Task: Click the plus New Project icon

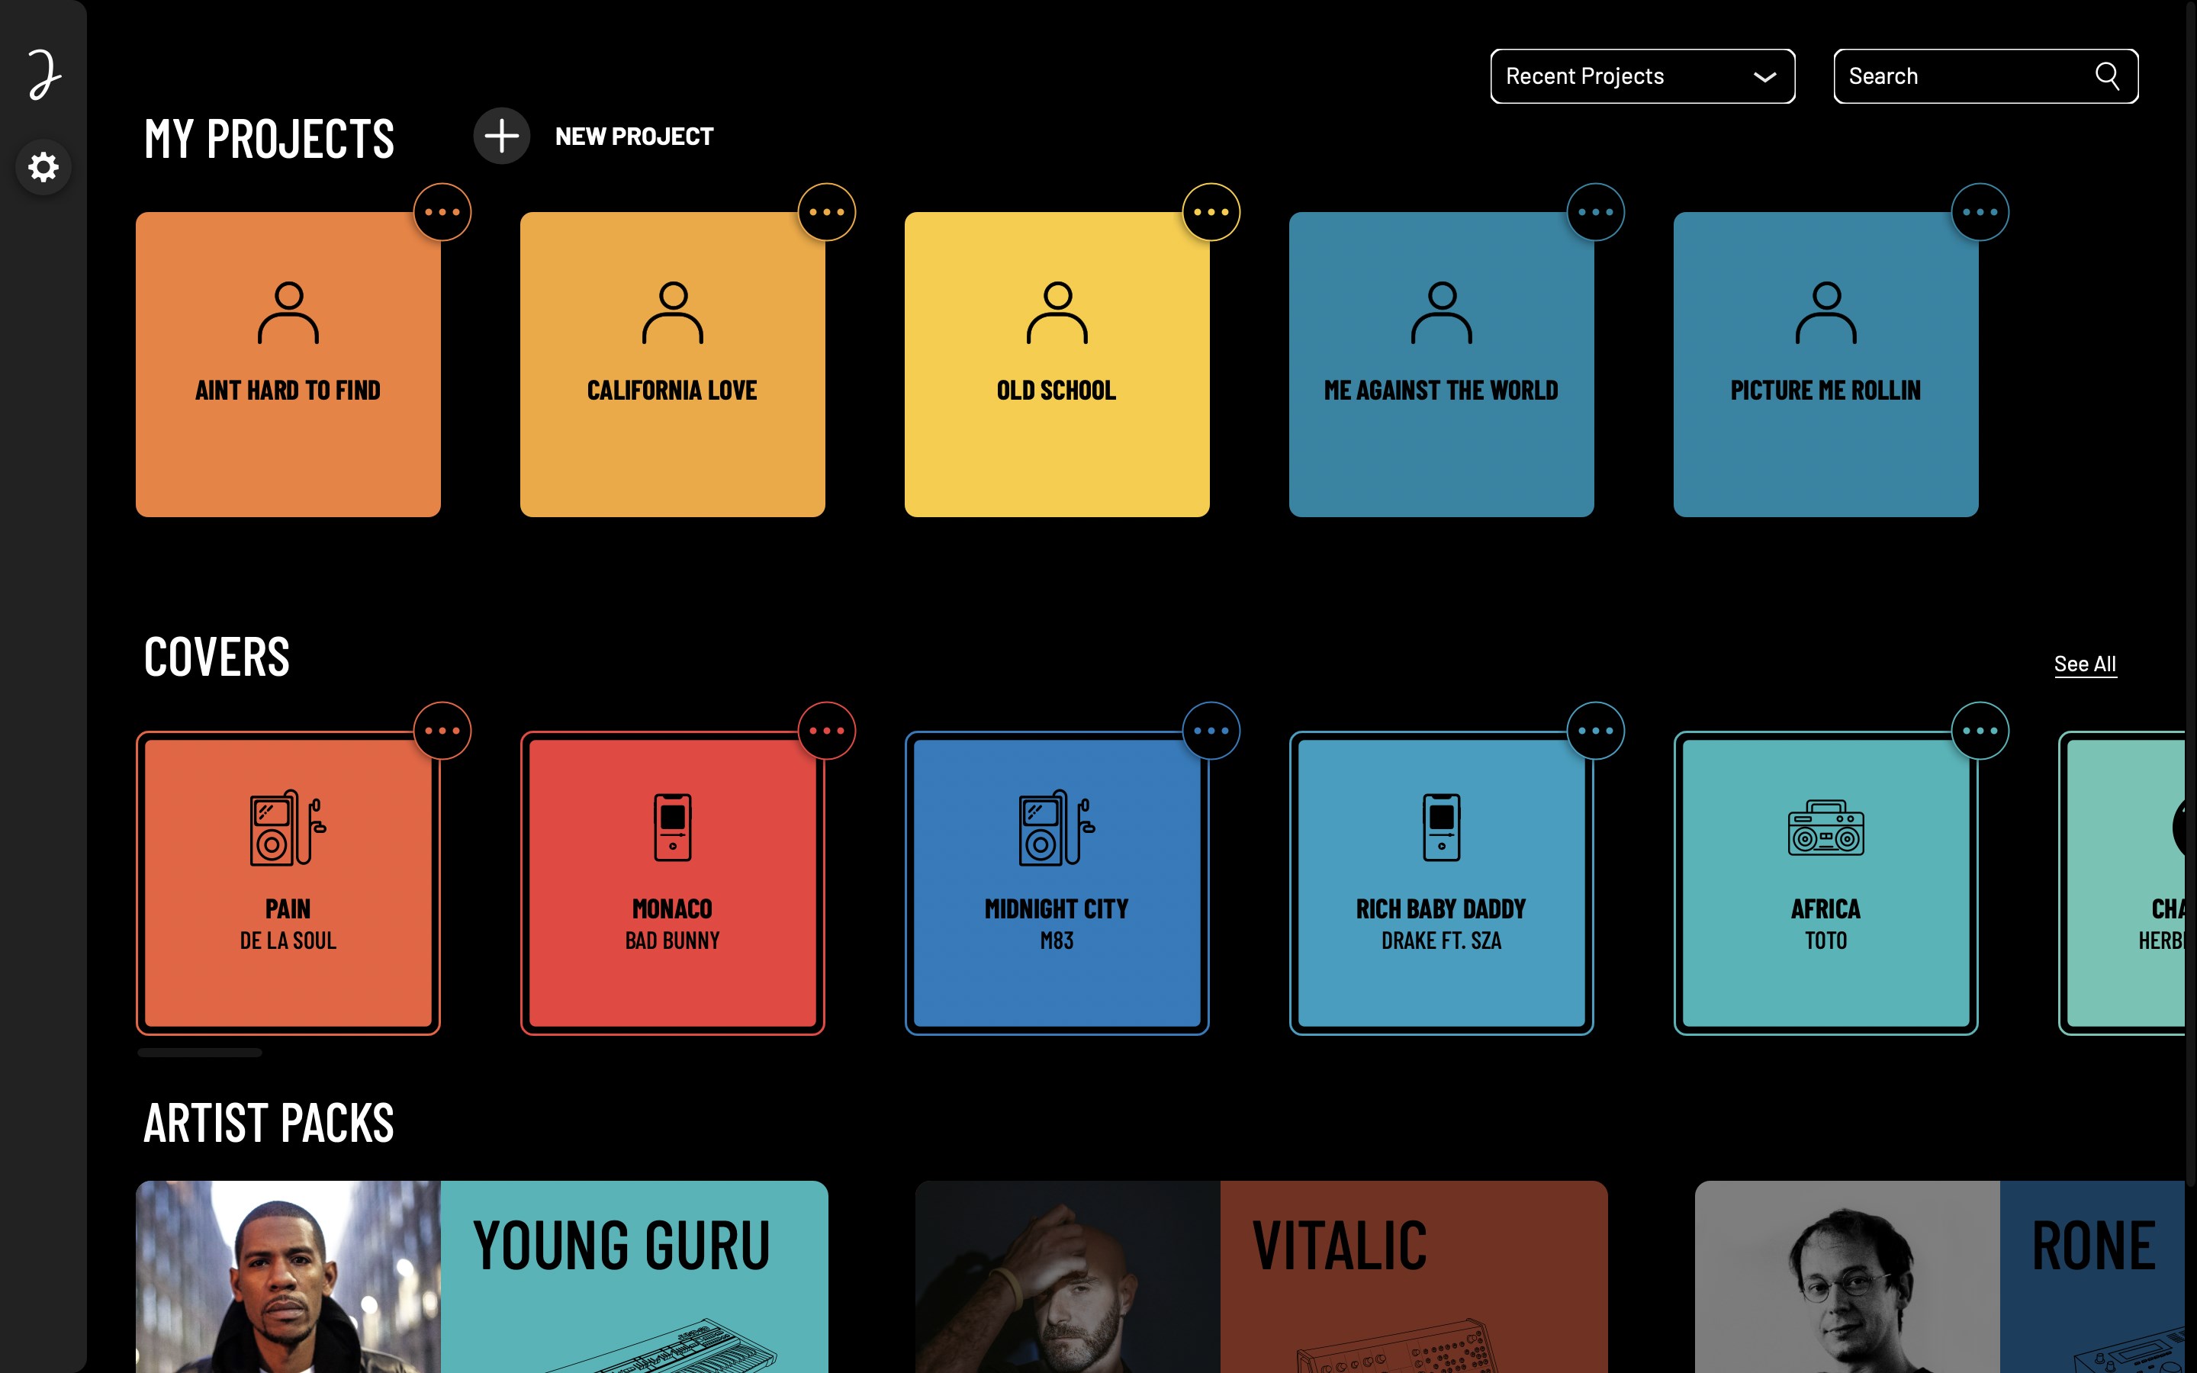Action: pos(501,137)
